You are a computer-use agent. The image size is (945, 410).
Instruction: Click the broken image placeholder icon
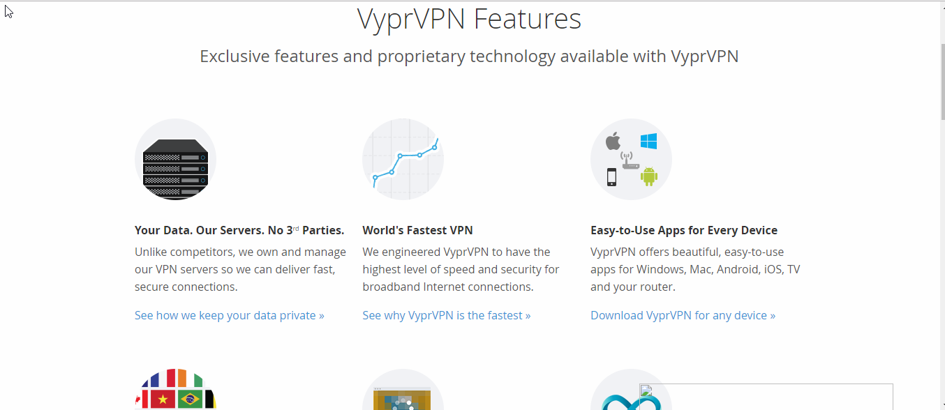click(646, 390)
